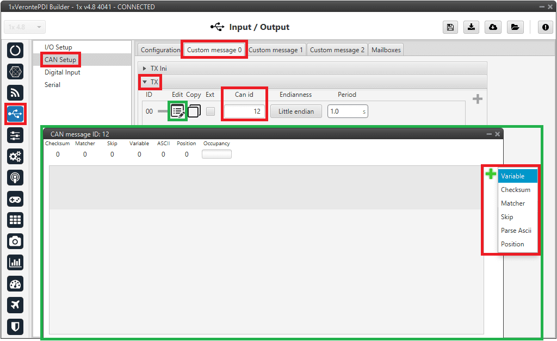Open the gears settings icon in sidebar

(x=15, y=157)
